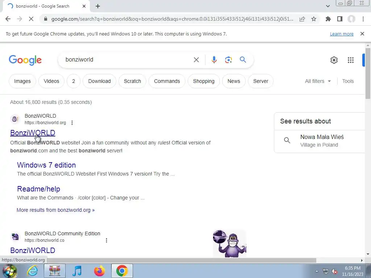
Task: Launch Internet Explorer from the taskbar
Action: point(32,271)
